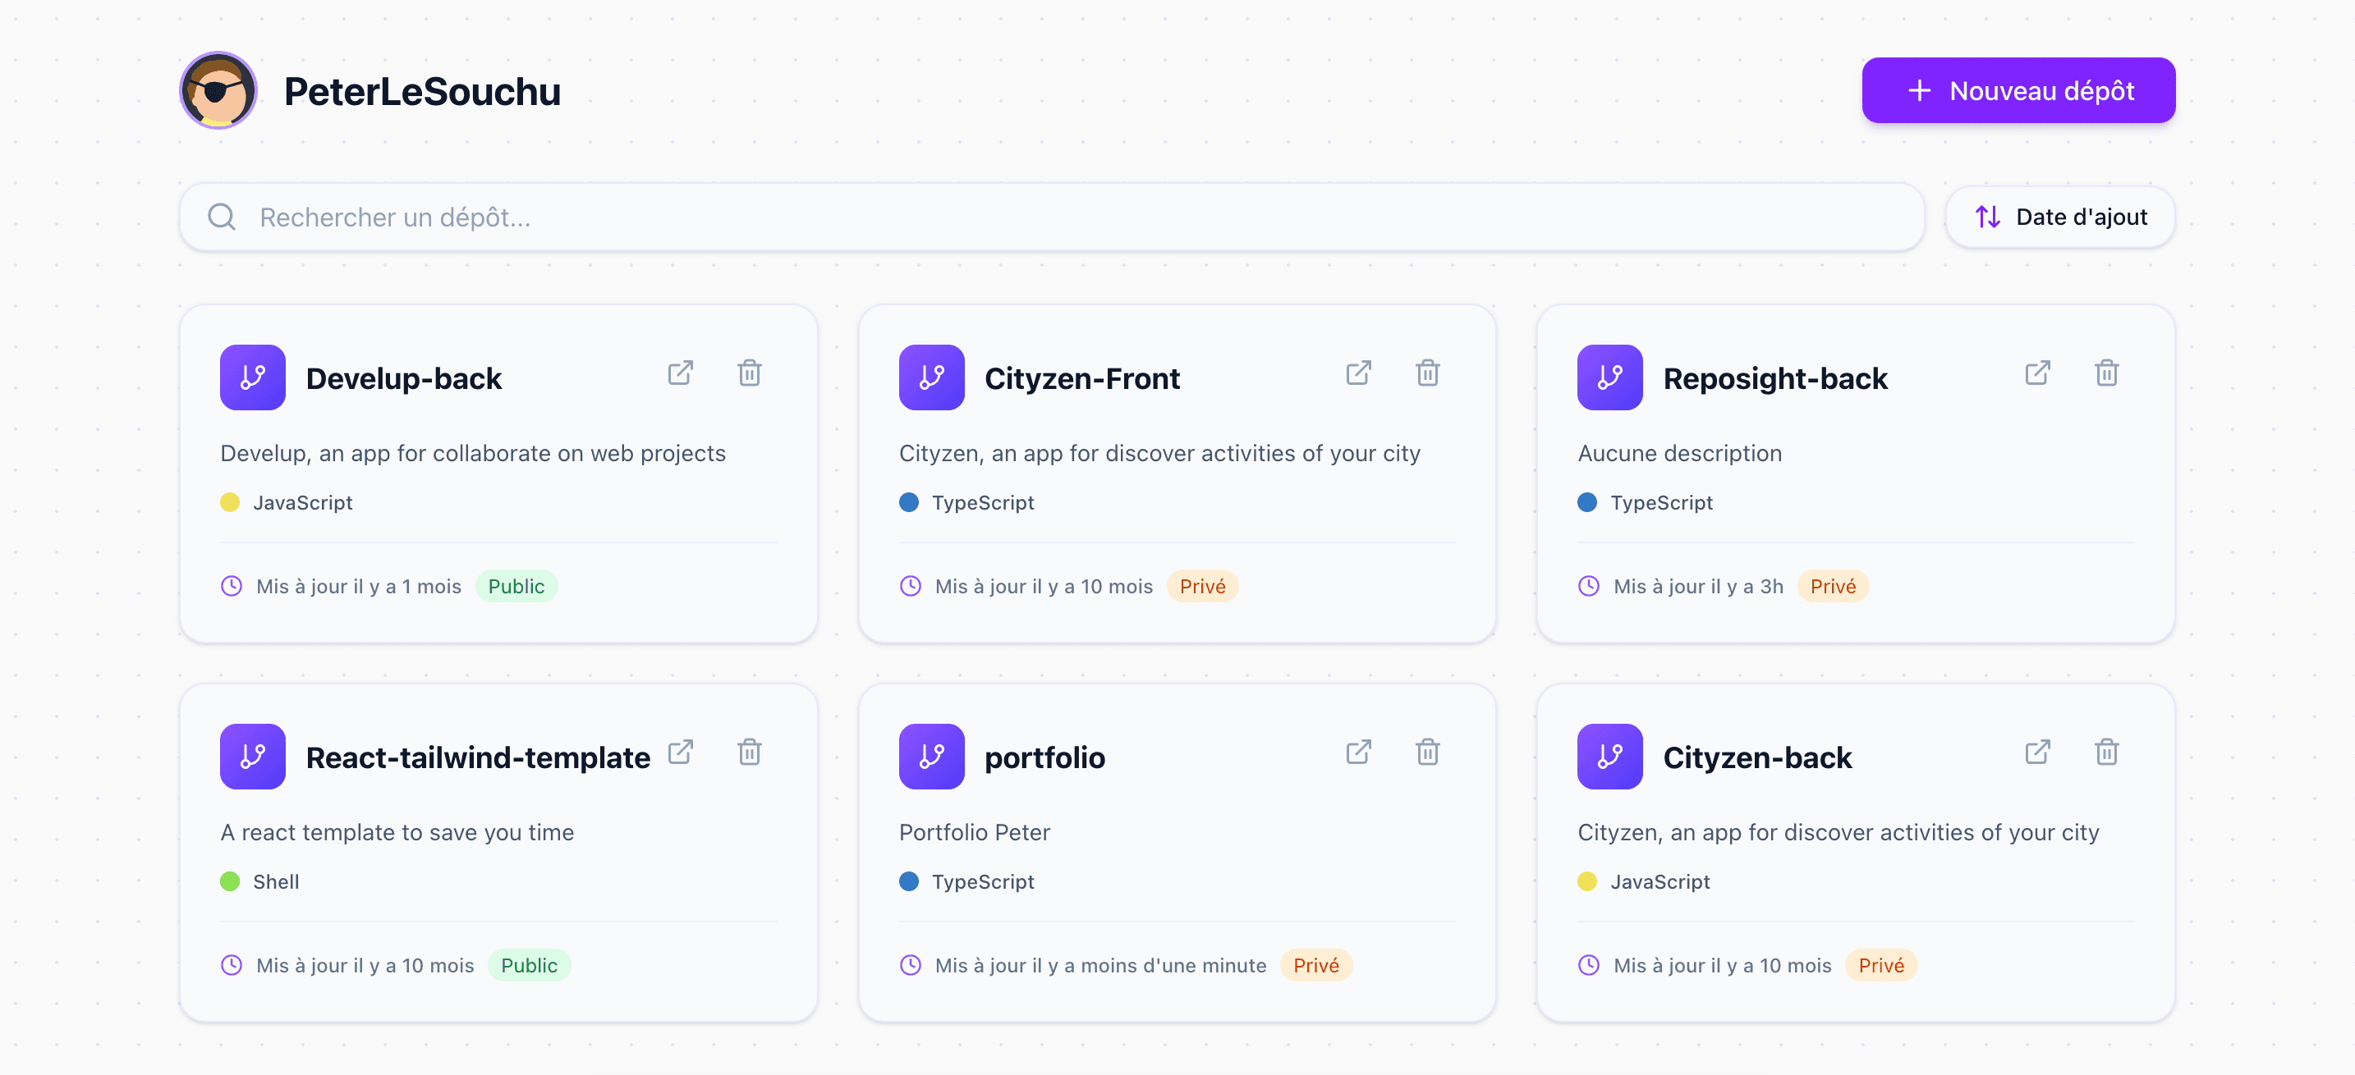
Task: Open portfolio repository external link
Action: [x=1358, y=752]
